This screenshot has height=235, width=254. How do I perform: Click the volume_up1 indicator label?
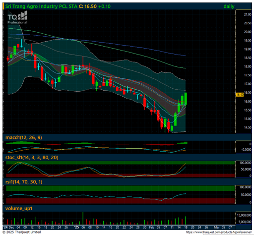[19, 208]
